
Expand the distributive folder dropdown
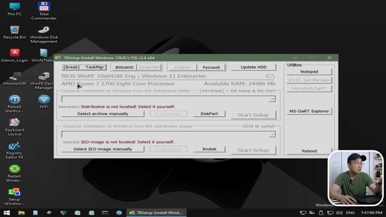click(272, 99)
